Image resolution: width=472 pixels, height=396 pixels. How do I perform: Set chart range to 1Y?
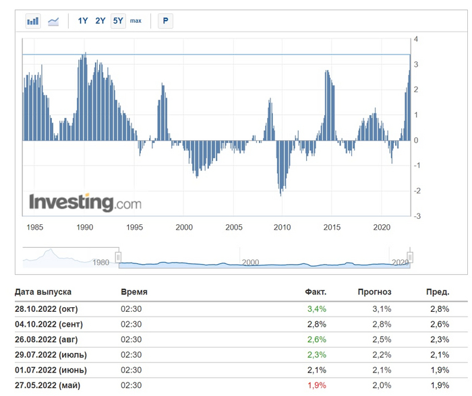tap(83, 21)
